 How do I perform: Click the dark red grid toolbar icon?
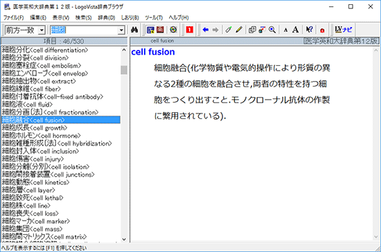[x=160, y=30]
